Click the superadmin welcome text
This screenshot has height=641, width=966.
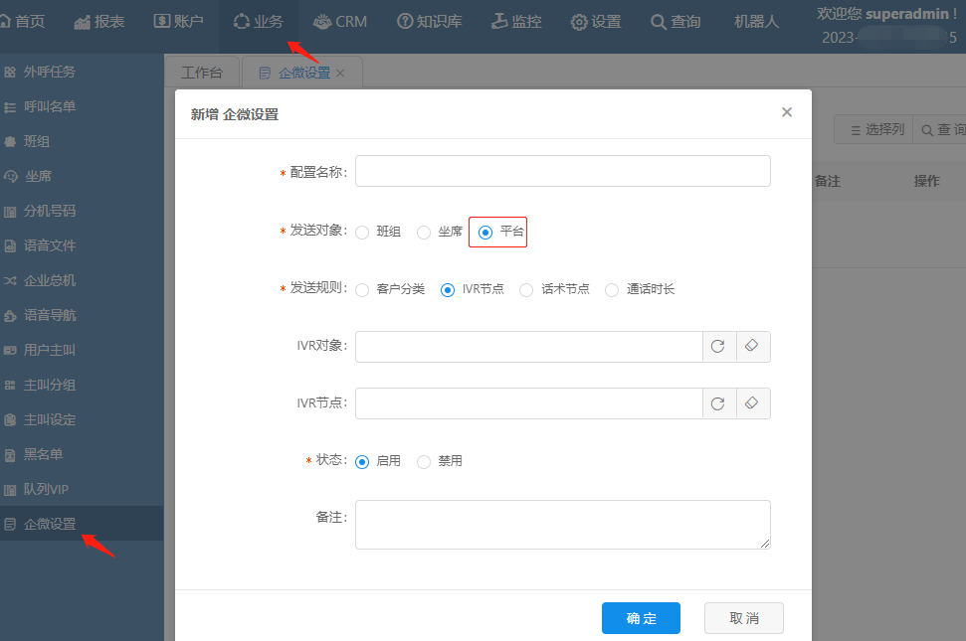pyautogui.click(x=886, y=14)
